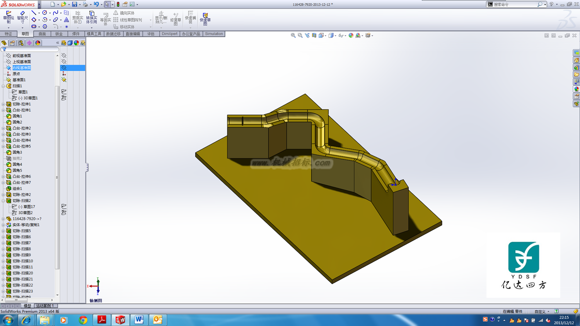Switch to the 运动算例1 bottom tab
Image resolution: width=580 pixels, height=326 pixels.
pyautogui.click(x=45, y=306)
